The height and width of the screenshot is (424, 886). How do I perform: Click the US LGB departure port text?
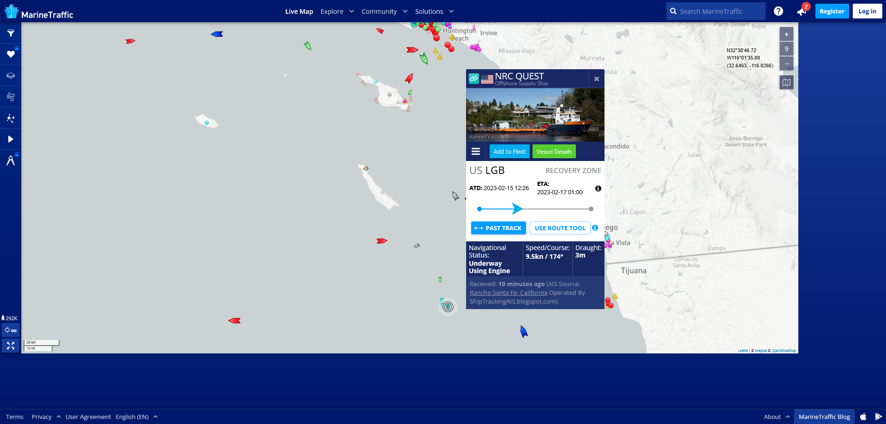click(487, 170)
